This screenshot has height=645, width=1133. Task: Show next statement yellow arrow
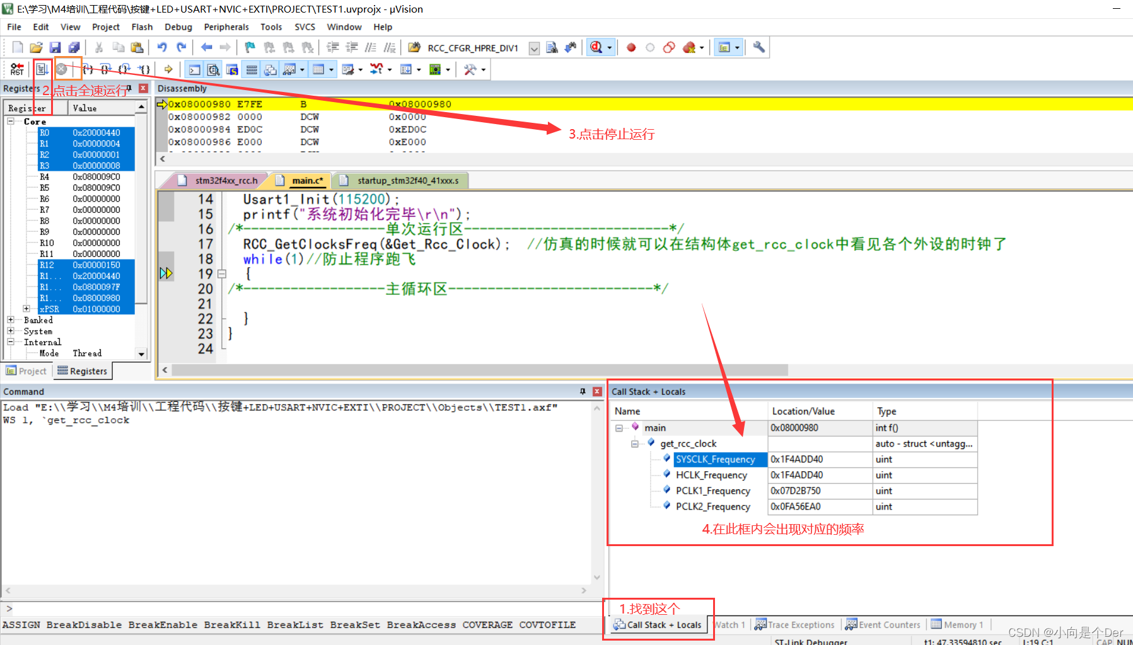coord(168,69)
